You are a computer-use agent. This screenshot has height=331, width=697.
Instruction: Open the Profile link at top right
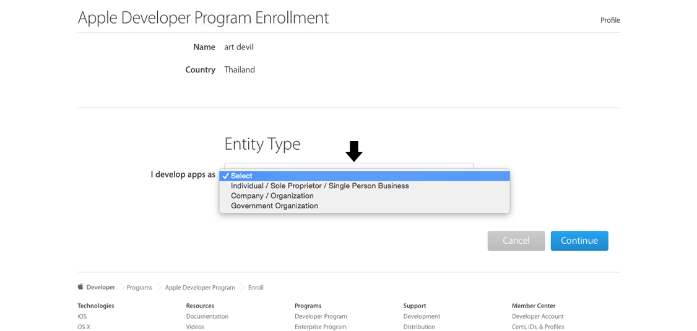pos(610,20)
